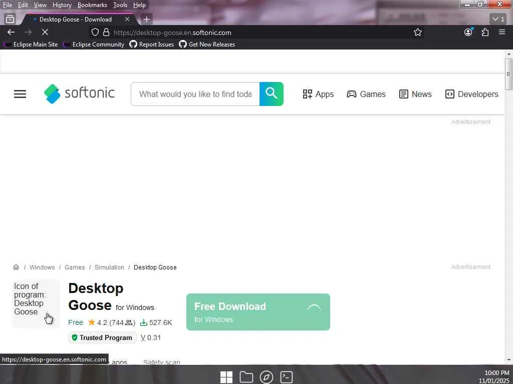Click the Softonic logo
513x384 pixels.
(x=80, y=93)
